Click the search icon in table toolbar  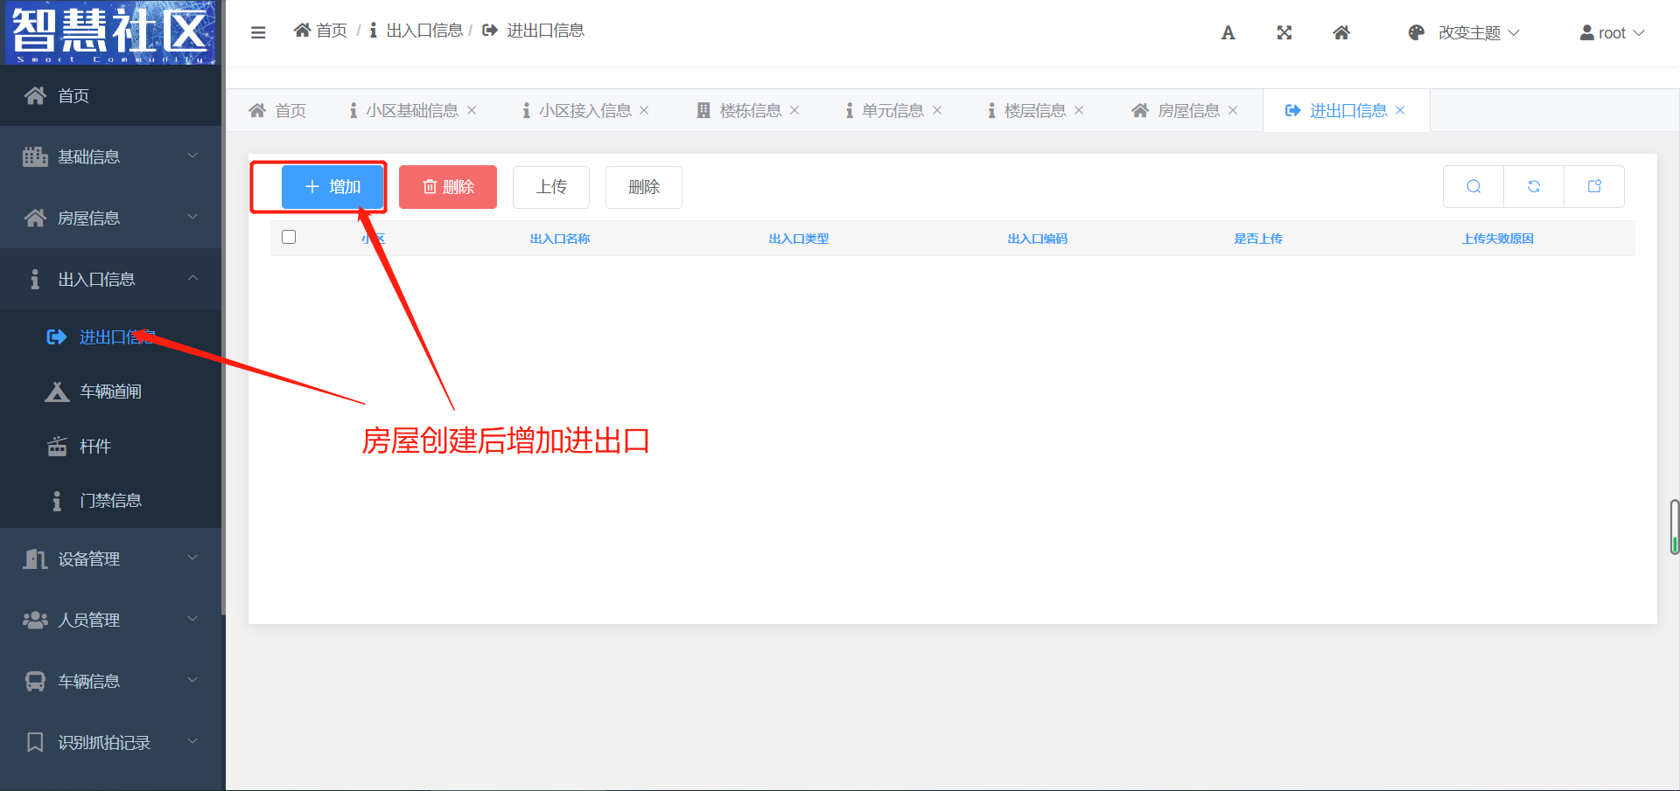coord(1473,186)
